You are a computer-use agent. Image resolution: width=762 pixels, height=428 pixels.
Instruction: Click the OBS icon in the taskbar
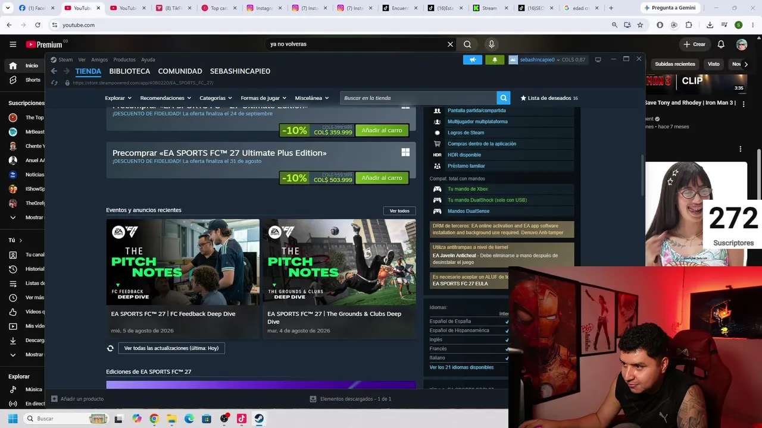[x=224, y=418]
